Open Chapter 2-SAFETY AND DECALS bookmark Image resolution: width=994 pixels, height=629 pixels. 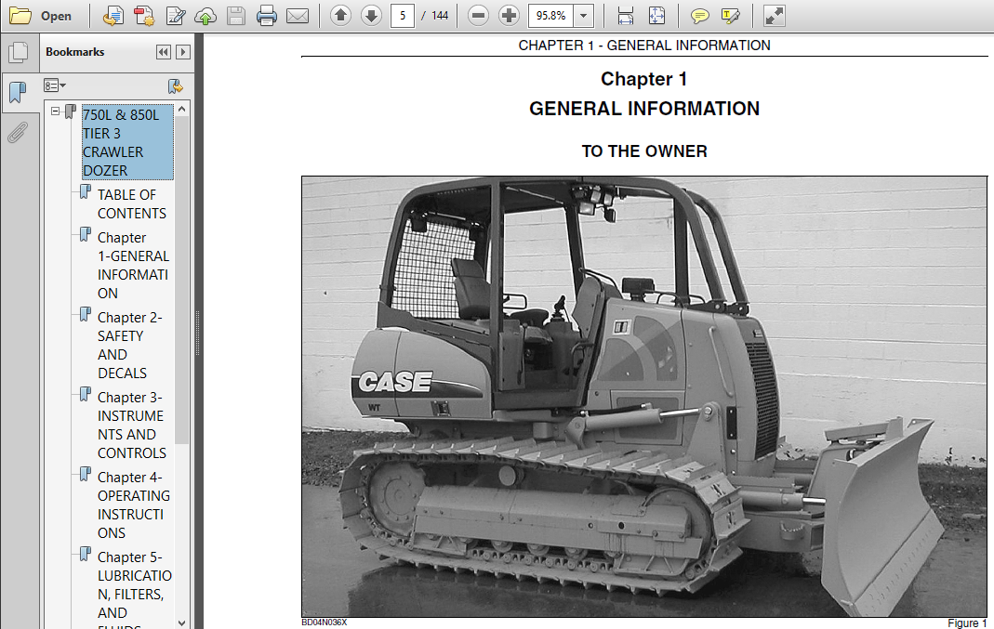click(130, 346)
